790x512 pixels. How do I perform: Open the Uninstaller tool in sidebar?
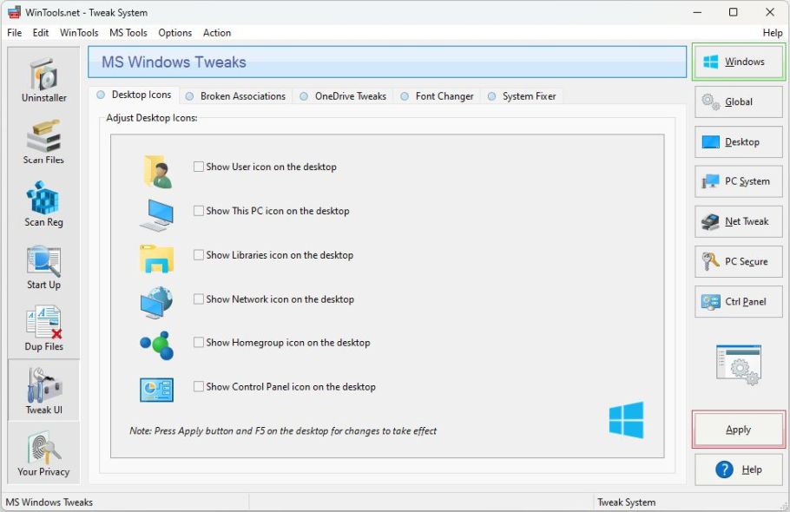click(x=43, y=80)
